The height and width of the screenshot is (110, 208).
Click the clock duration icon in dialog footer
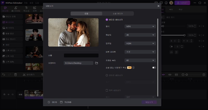(49, 102)
